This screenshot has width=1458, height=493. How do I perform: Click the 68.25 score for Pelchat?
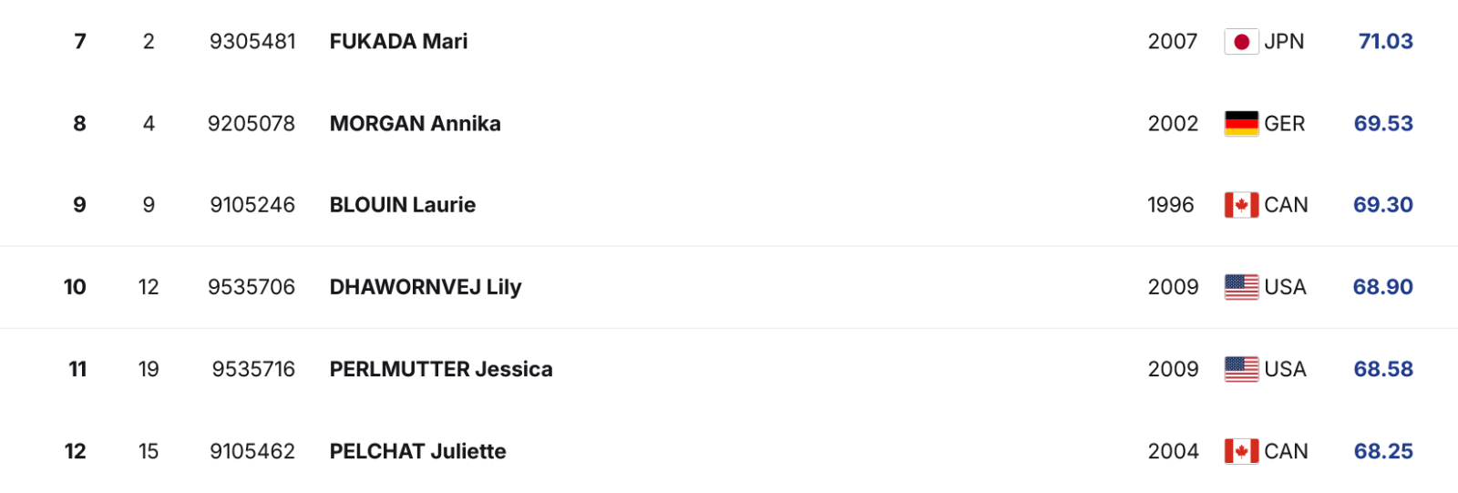1383,451
